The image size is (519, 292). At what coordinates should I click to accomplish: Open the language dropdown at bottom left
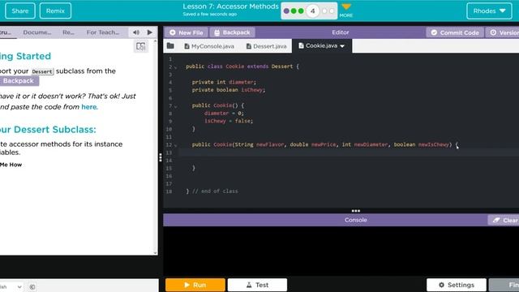pos(11,286)
